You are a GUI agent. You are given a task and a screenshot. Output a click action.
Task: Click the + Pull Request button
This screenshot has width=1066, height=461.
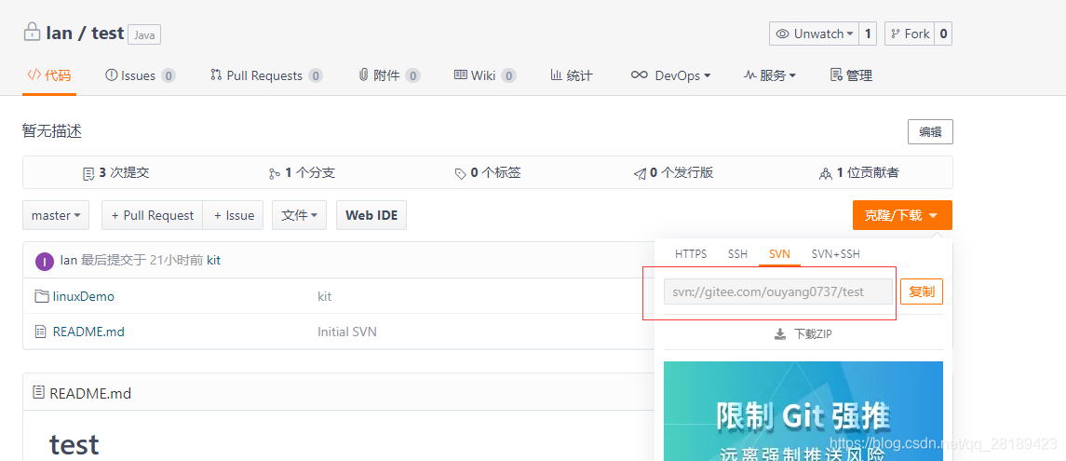coord(153,215)
